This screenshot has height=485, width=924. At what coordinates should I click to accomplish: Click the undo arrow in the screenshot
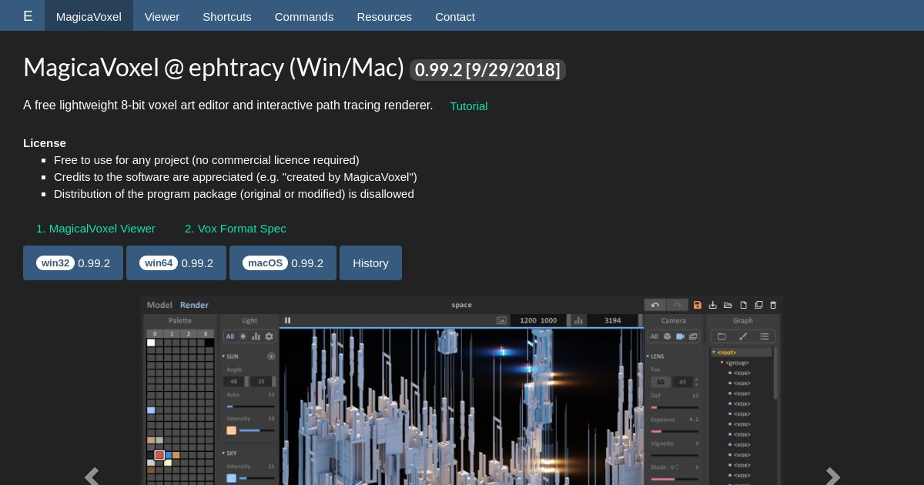[654, 305]
